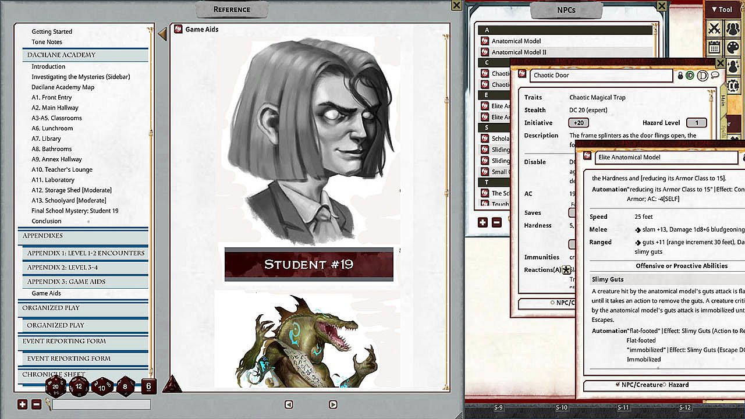Roll the d20 die
The image size is (745, 419).
pyautogui.click(x=56, y=386)
